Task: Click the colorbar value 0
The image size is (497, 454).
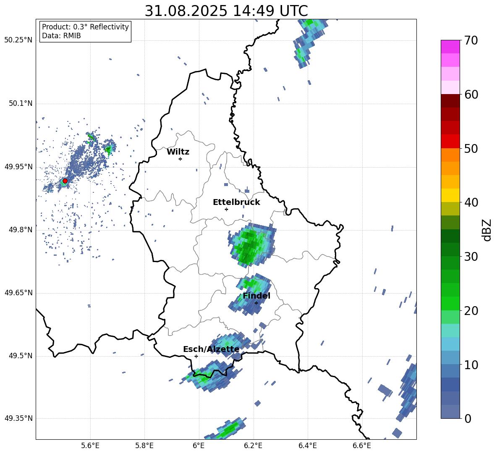Action: click(468, 418)
